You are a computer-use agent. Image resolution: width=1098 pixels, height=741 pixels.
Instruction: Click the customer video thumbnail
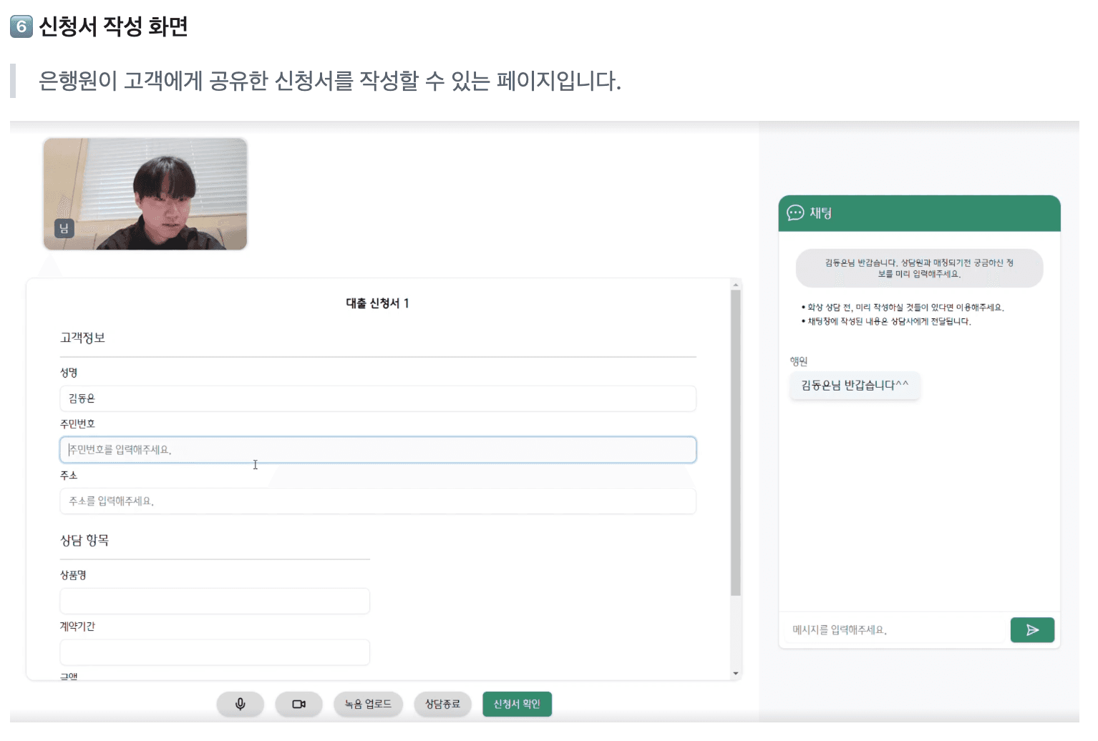coord(145,194)
